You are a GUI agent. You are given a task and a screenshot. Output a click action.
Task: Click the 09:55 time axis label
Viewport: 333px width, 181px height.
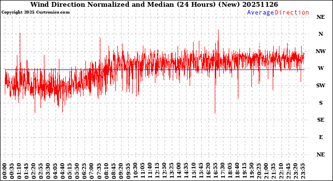128,171
